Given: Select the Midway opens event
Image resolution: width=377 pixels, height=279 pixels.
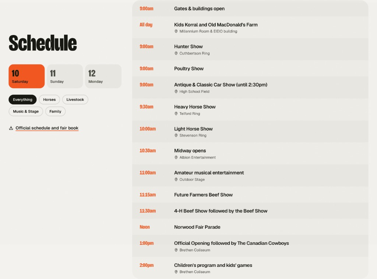Looking at the screenshot, I should click(x=250, y=153).
